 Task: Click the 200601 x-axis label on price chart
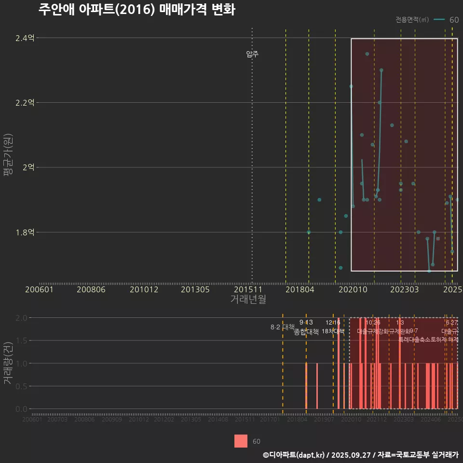coord(39,290)
